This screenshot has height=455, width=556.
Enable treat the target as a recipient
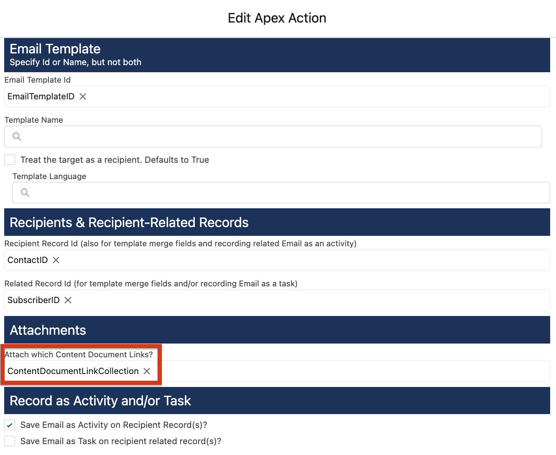coord(9,159)
